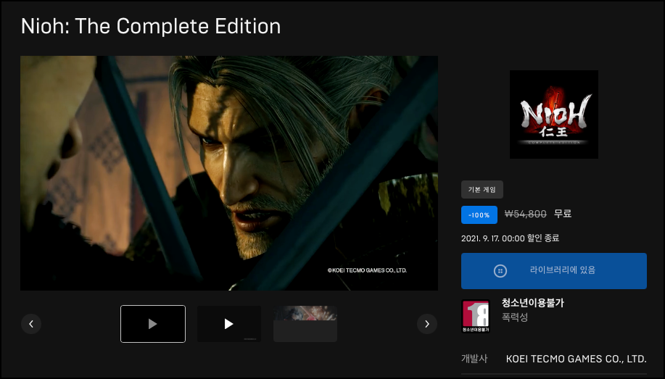Screen dimensions: 665x379
Task: Click the 폭력성 content descriptor
Action: 515,317
